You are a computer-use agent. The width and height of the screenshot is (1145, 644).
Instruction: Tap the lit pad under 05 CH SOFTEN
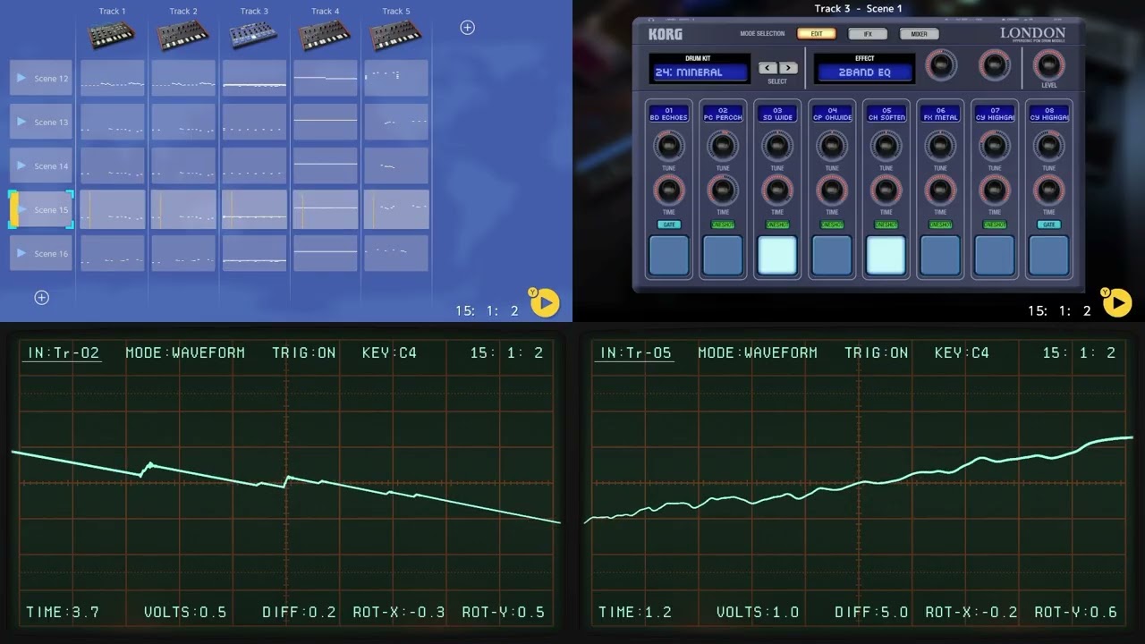[886, 255]
